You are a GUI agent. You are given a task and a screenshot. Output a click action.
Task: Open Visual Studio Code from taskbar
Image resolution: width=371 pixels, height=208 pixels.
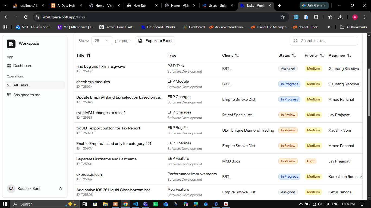click(x=135, y=204)
